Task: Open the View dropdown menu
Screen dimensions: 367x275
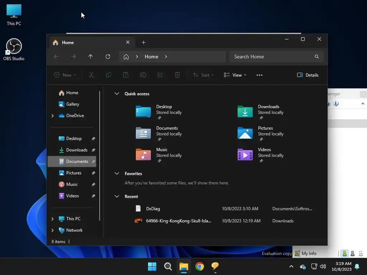Action: click(235, 75)
